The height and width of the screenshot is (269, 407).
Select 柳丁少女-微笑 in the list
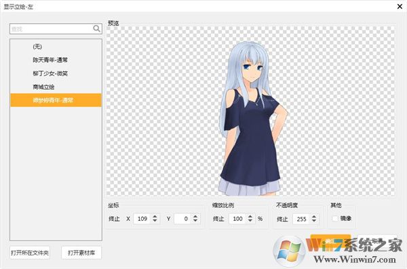56,73
